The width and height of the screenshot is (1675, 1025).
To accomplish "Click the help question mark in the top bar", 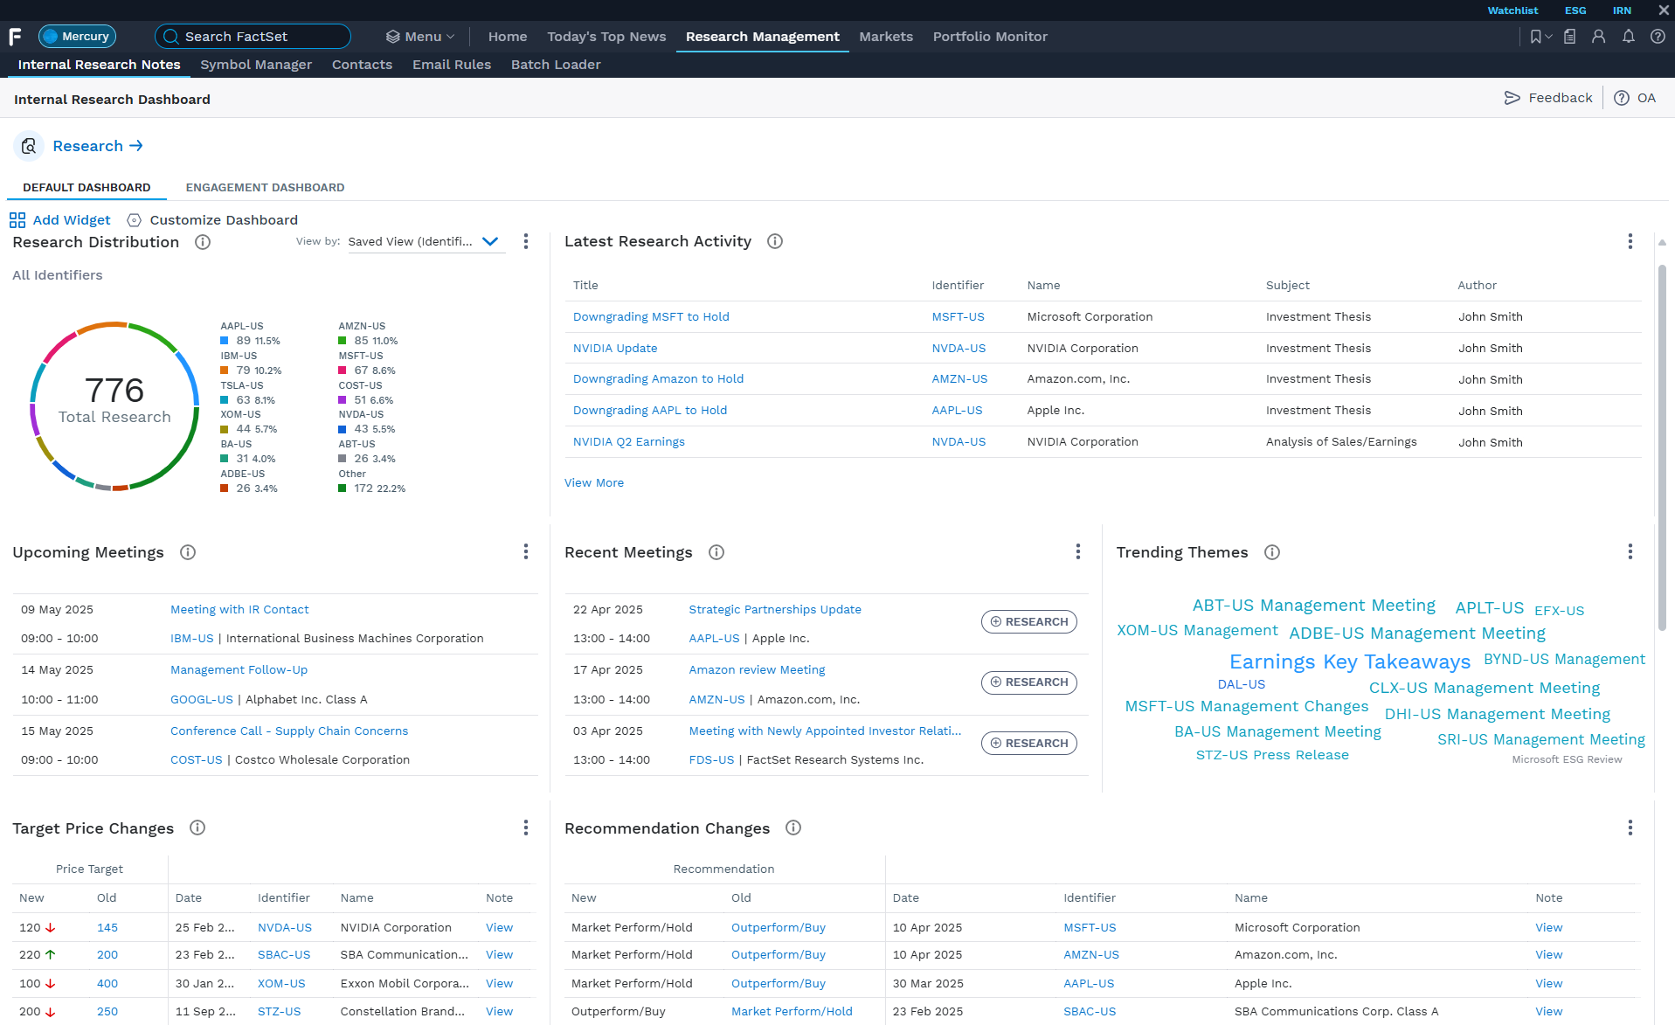I will pos(1658,37).
